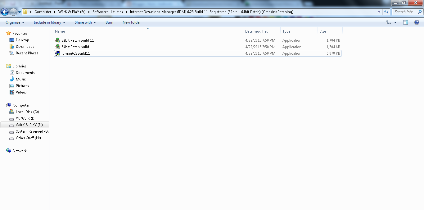
Task: Open Documents library
Action: pyautogui.click(x=25, y=73)
